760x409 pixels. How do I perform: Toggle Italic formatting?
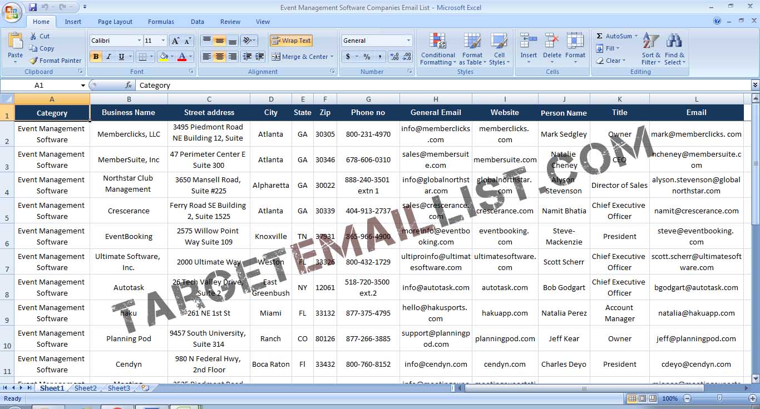(x=108, y=57)
